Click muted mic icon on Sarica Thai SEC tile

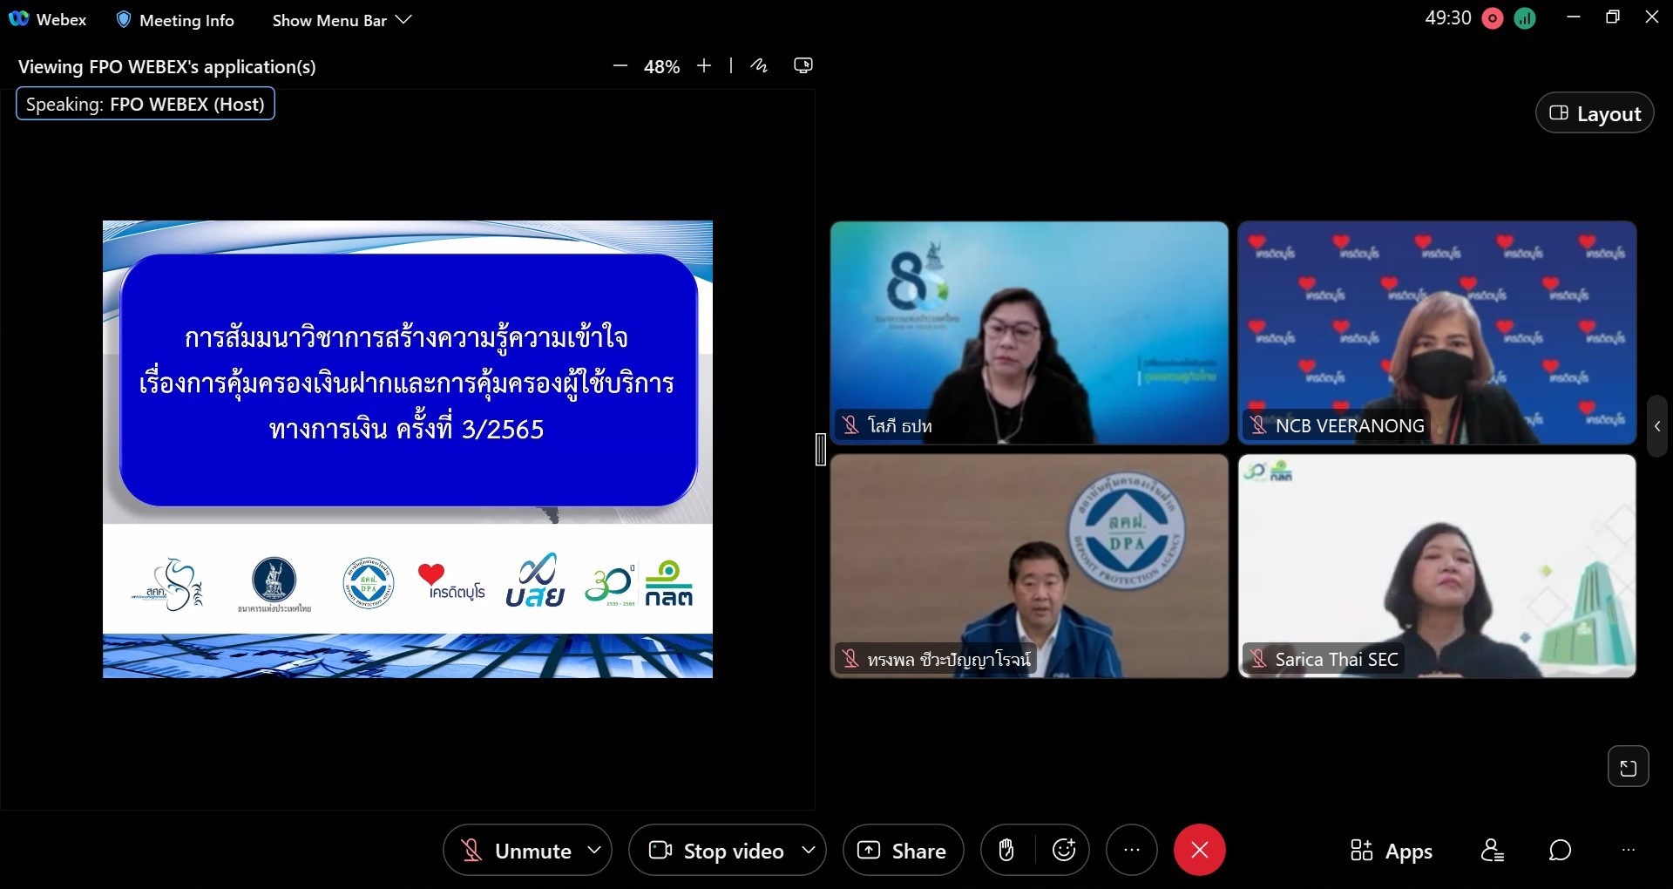1258,659
